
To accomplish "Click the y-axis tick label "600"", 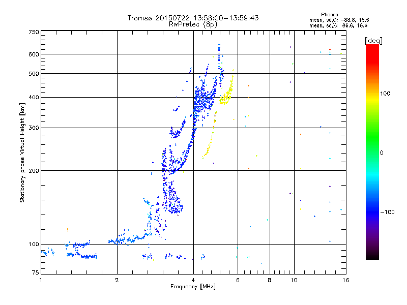I will 34,54.
